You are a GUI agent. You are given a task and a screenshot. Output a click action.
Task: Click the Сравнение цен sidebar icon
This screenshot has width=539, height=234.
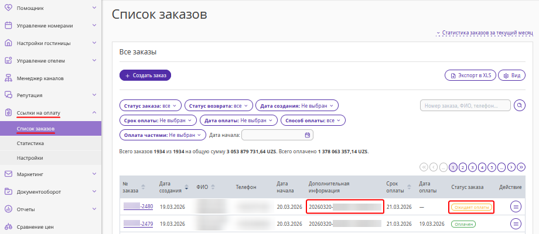click(x=8, y=226)
